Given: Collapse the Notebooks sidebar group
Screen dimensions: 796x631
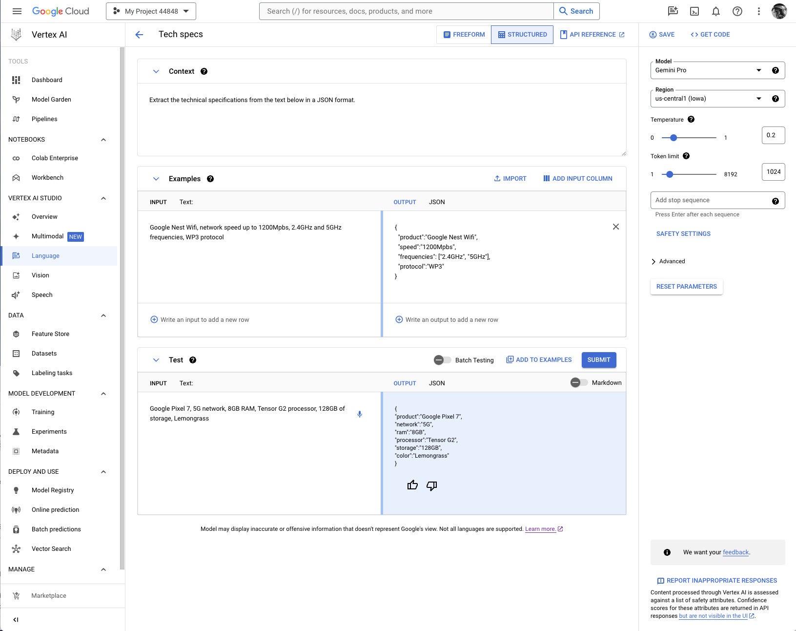Looking at the screenshot, I should [x=103, y=140].
